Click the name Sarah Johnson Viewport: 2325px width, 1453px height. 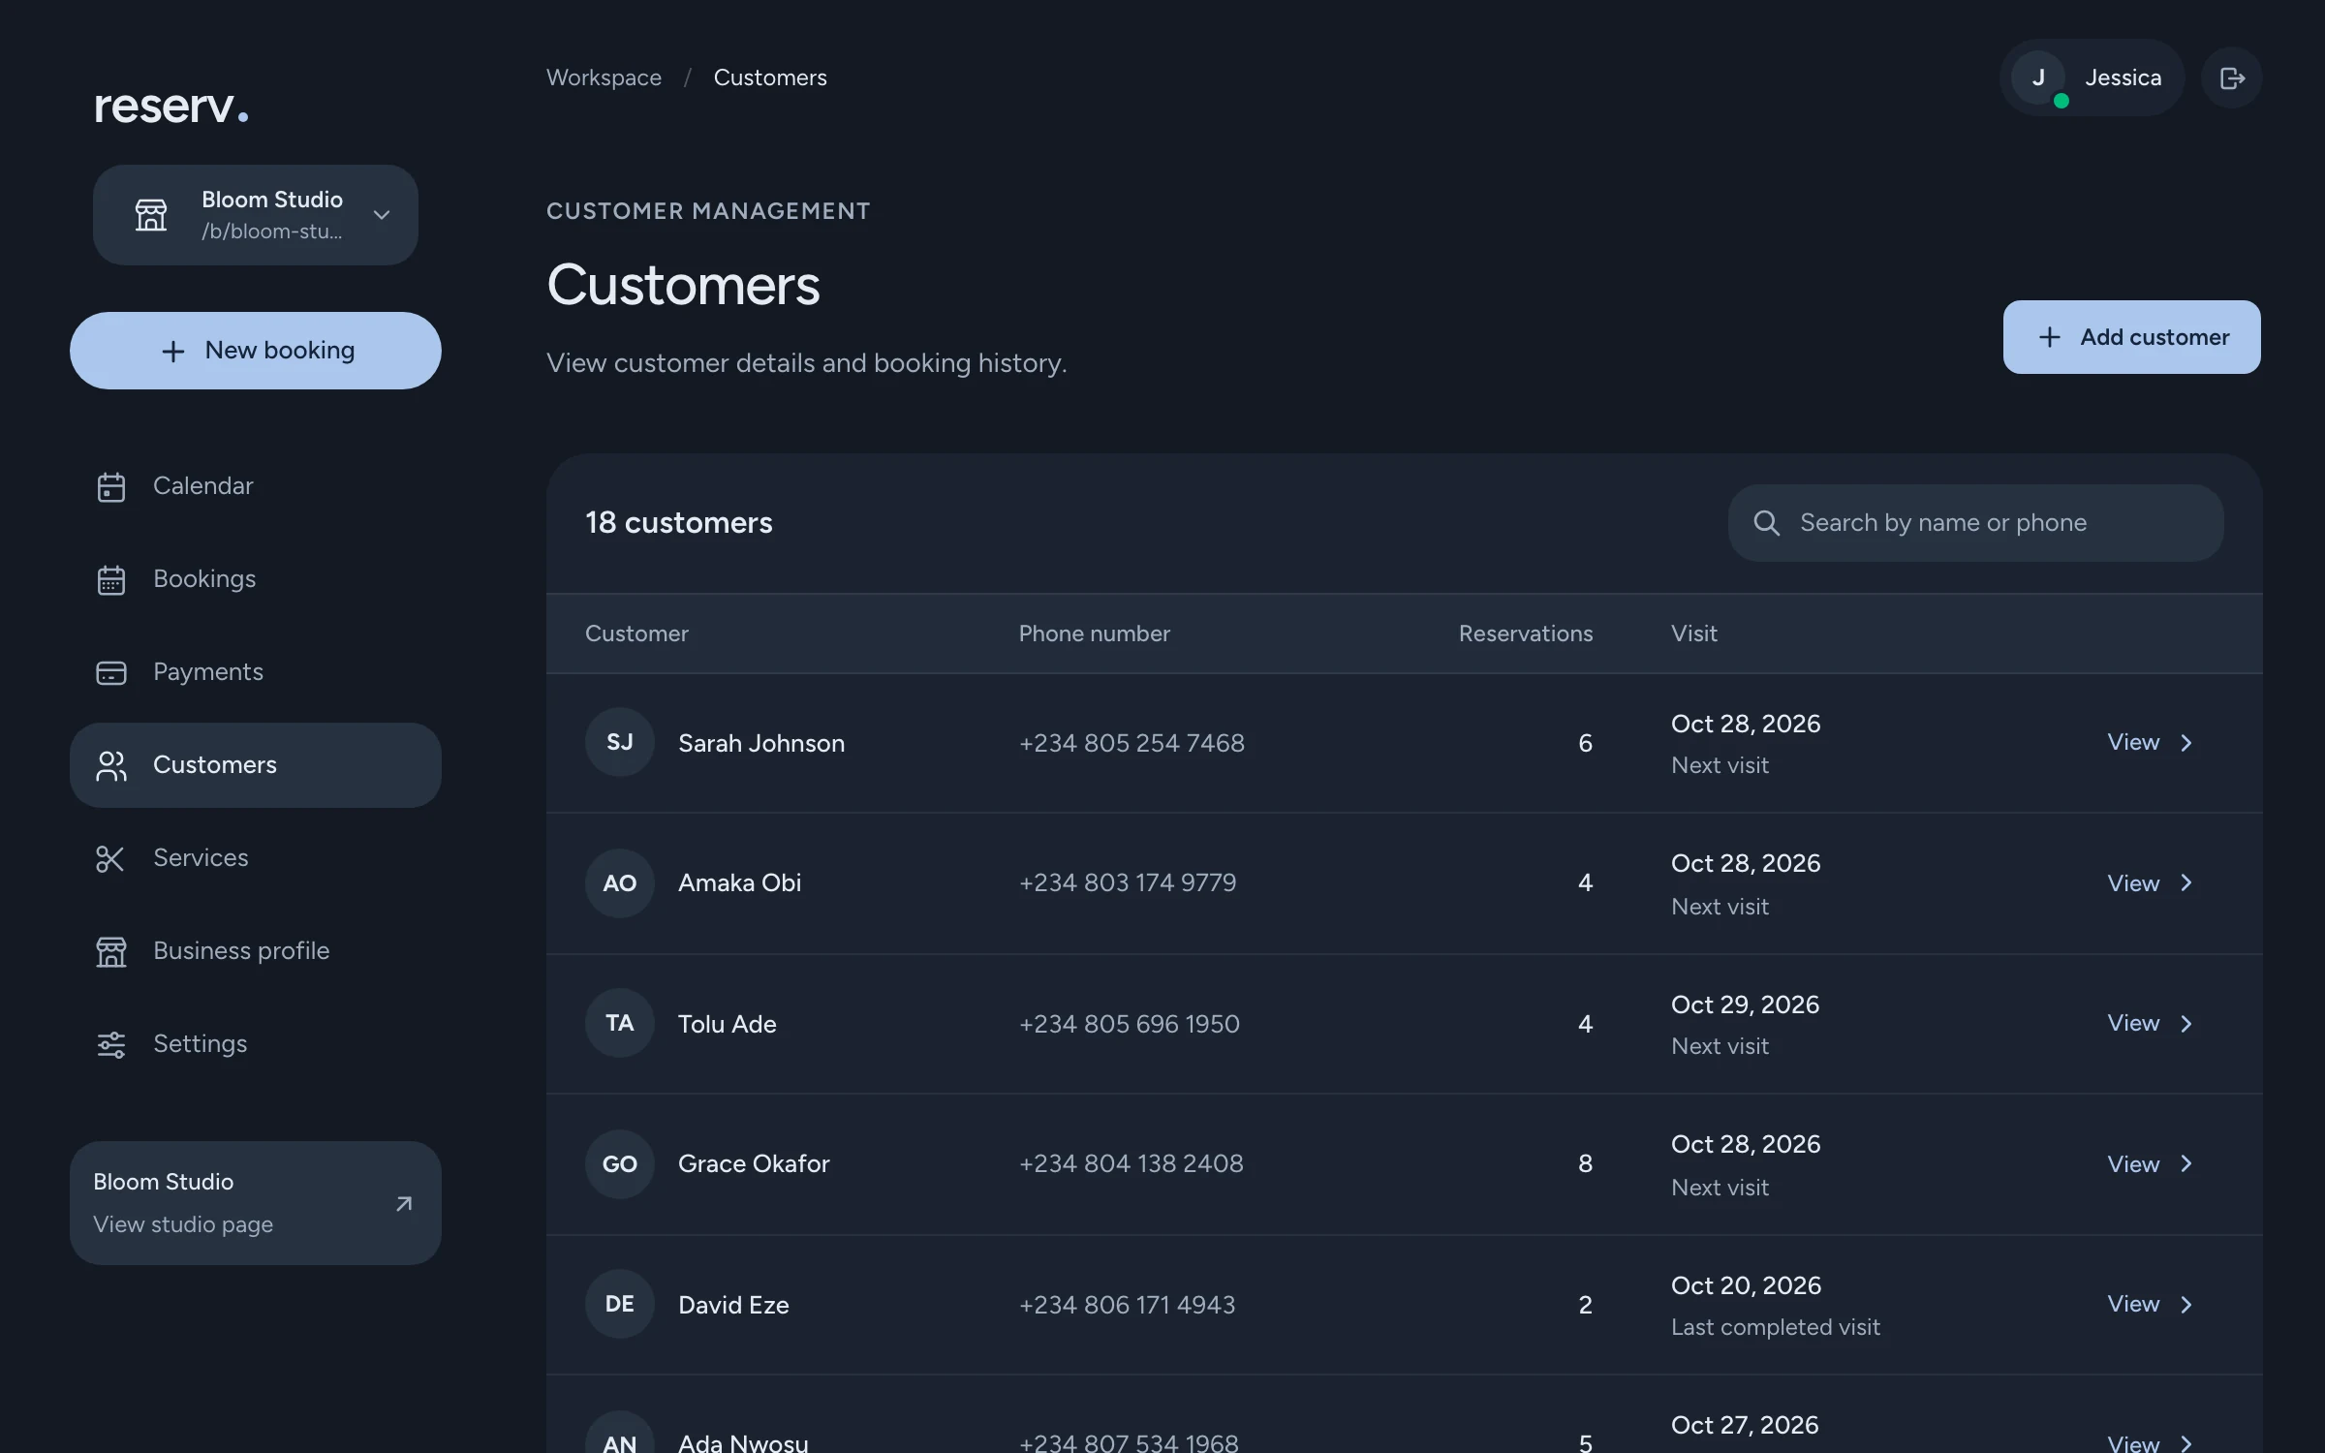click(x=761, y=743)
